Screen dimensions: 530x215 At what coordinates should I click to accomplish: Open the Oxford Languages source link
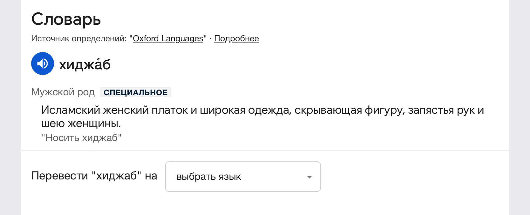[168, 38]
